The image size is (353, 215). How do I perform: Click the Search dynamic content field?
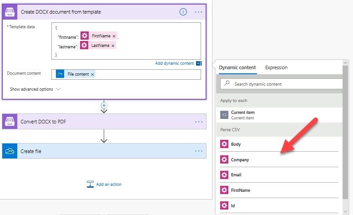point(282,84)
